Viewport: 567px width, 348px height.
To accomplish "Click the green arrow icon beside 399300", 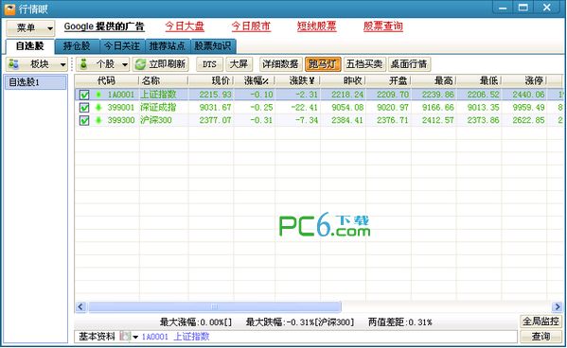I will click(98, 120).
